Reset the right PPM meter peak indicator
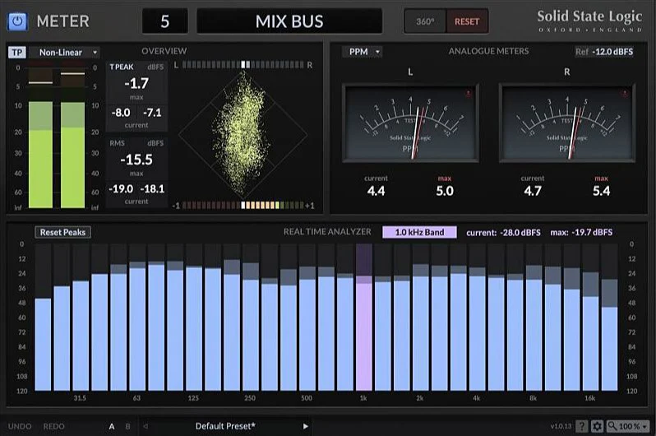The image size is (656, 436). point(625,93)
